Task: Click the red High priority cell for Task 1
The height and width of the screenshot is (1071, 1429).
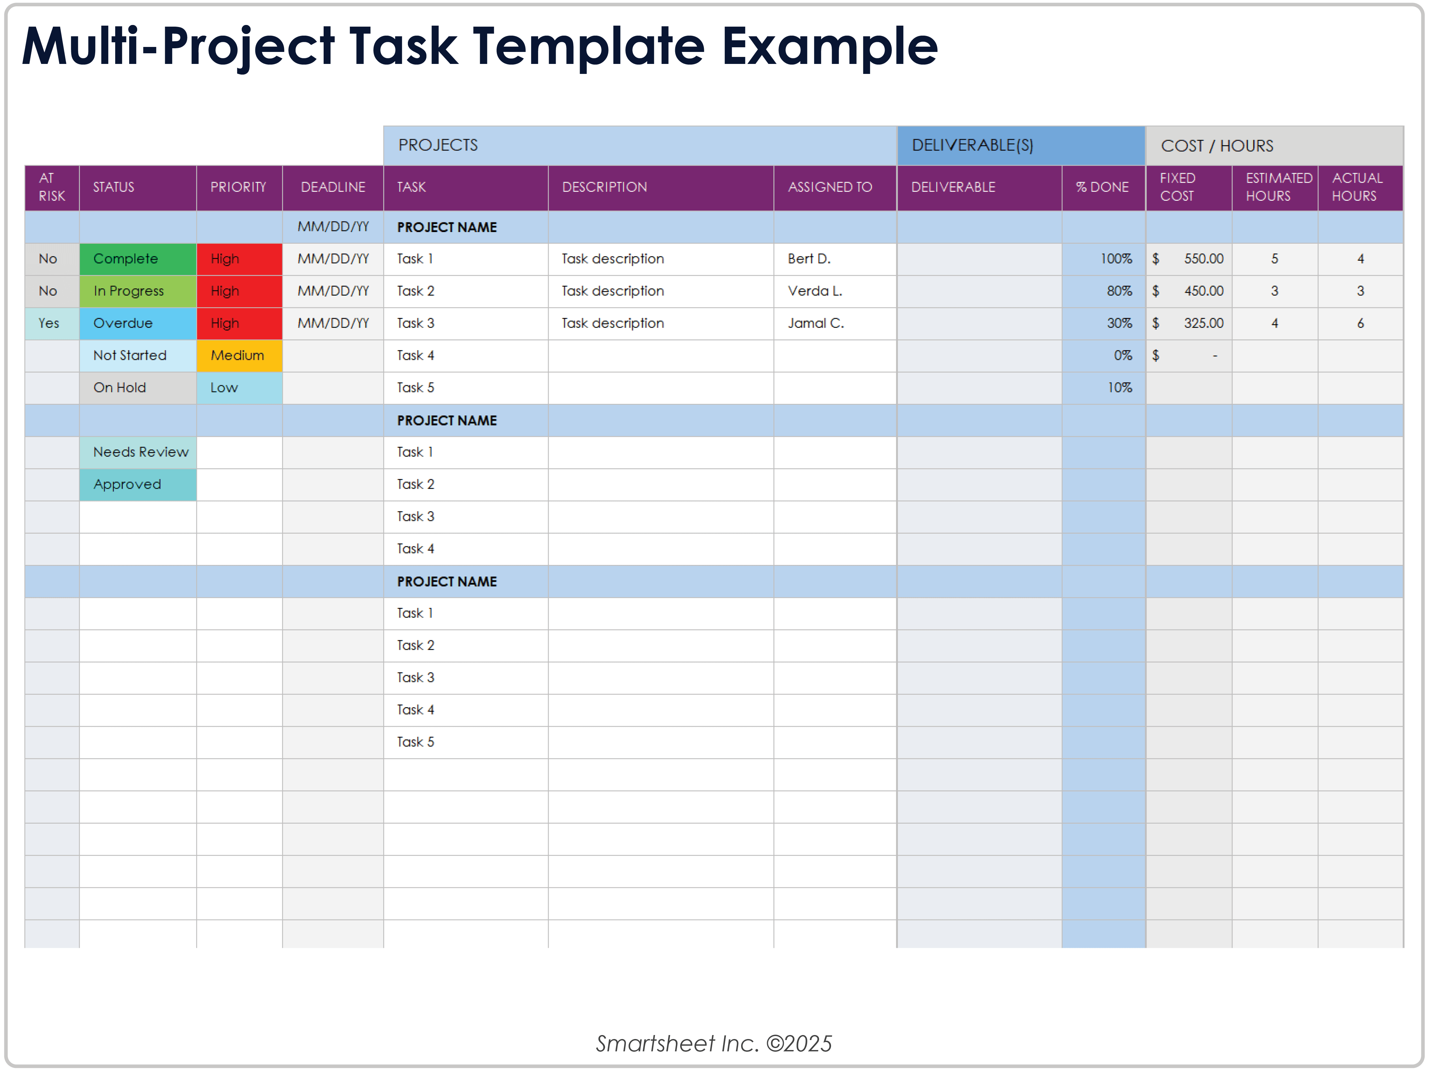Action: tap(239, 259)
